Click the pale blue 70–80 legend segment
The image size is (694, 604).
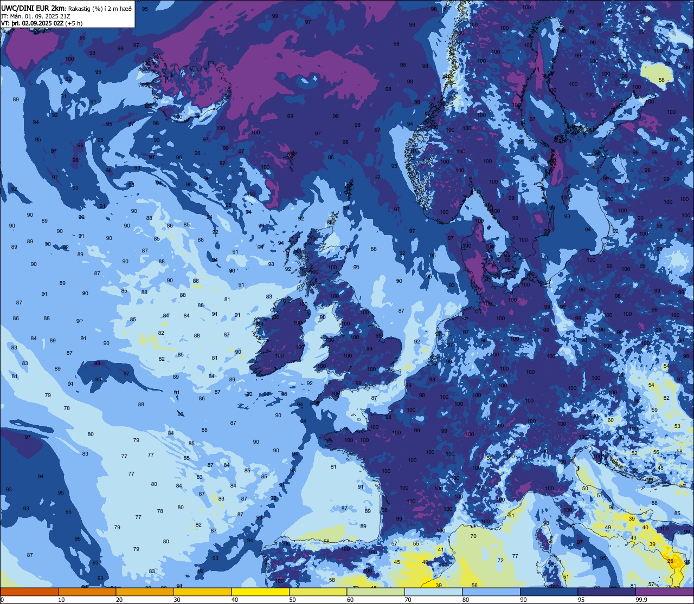[x=433, y=592]
